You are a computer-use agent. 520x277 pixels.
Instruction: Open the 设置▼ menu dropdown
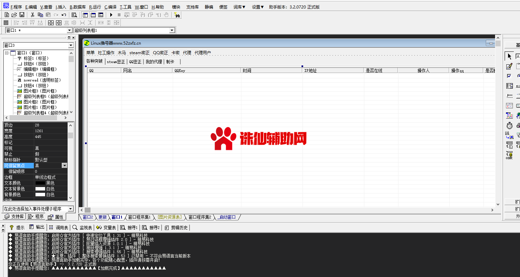pyautogui.click(x=258, y=7)
